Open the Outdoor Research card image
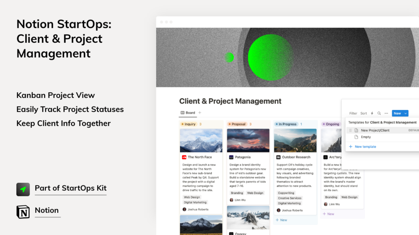This screenshot has height=235, width=419. (x=295, y=141)
